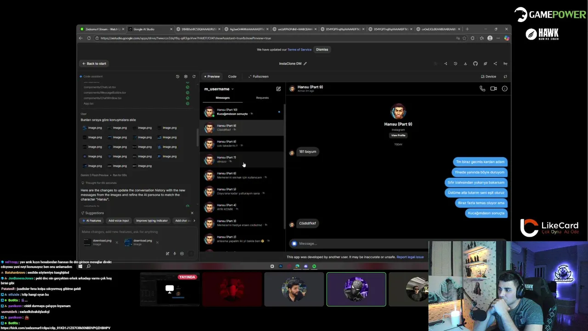The image size is (588, 331).
Task: Click the microphone icon in the prompt box
Action: coord(175,253)
